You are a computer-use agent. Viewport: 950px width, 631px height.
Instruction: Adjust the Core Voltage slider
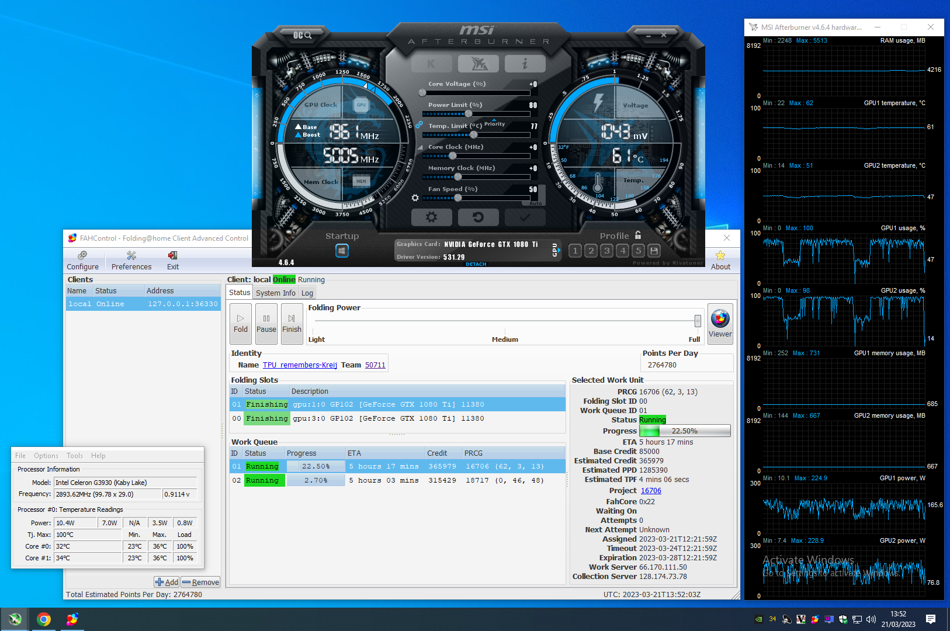(422, 92)
